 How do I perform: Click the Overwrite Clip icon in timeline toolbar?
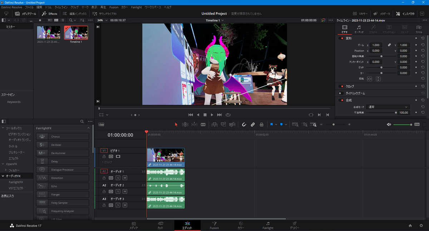223,124
